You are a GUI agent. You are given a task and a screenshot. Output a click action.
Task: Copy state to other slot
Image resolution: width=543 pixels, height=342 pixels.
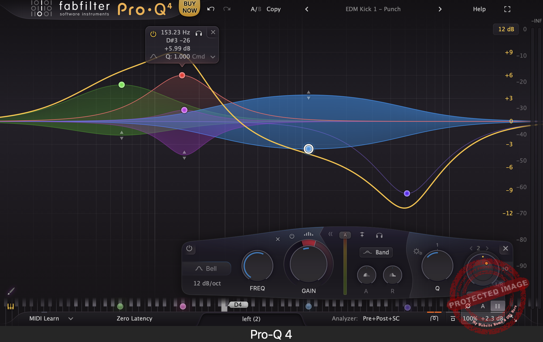[274, 9]
